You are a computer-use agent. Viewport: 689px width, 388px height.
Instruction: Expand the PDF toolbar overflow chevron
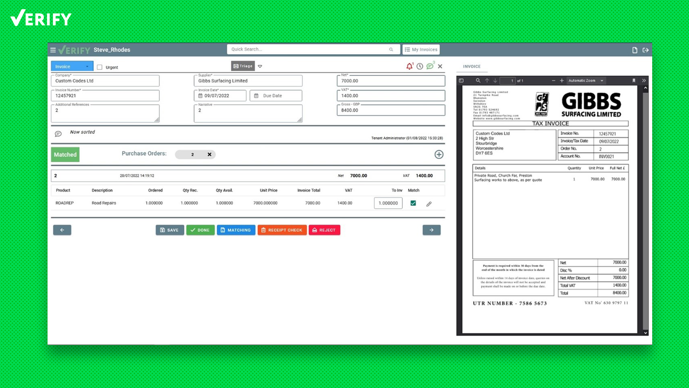tap(644, 80)
